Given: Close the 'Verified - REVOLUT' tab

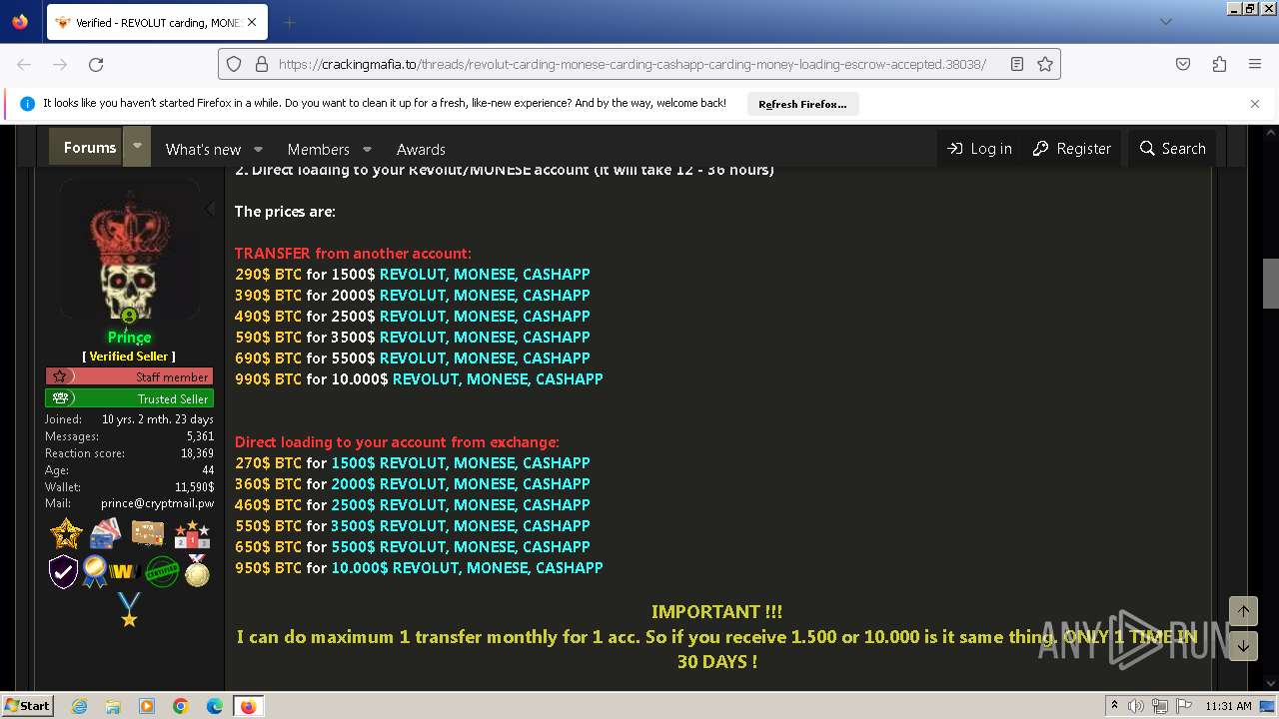Looking at the screenshot, I should (252, 22).
